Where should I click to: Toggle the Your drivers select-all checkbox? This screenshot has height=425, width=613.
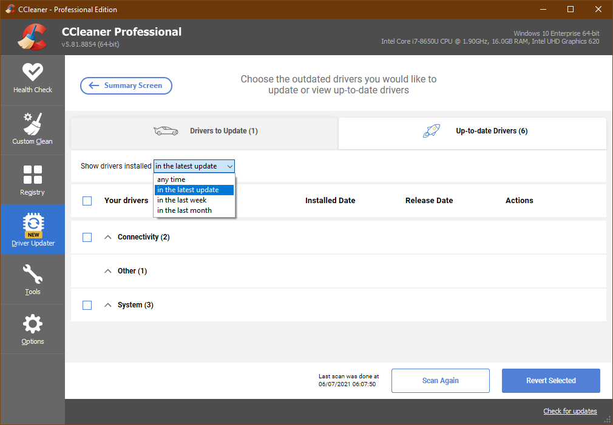(x=87, y=201)
